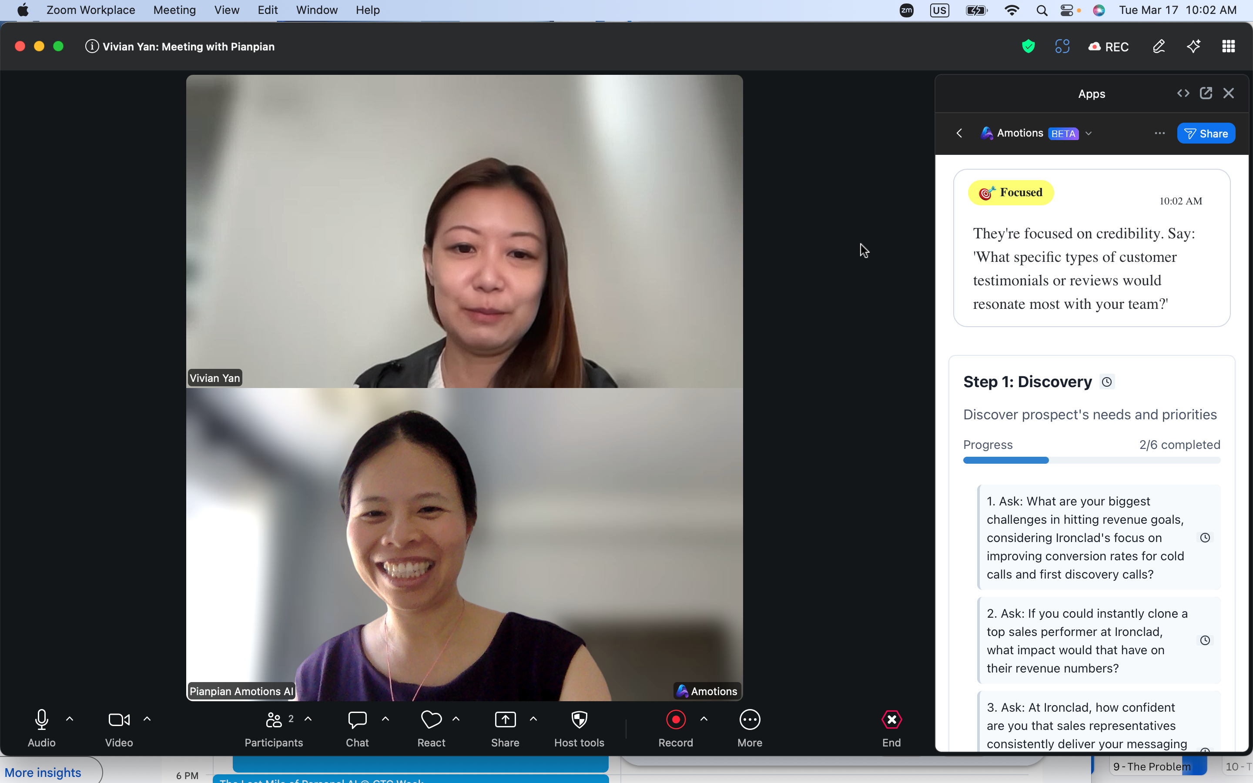Viewport: 1253px width, 783px height.
Task: Open the annotation pencil tool
Action: point(1159,46)
